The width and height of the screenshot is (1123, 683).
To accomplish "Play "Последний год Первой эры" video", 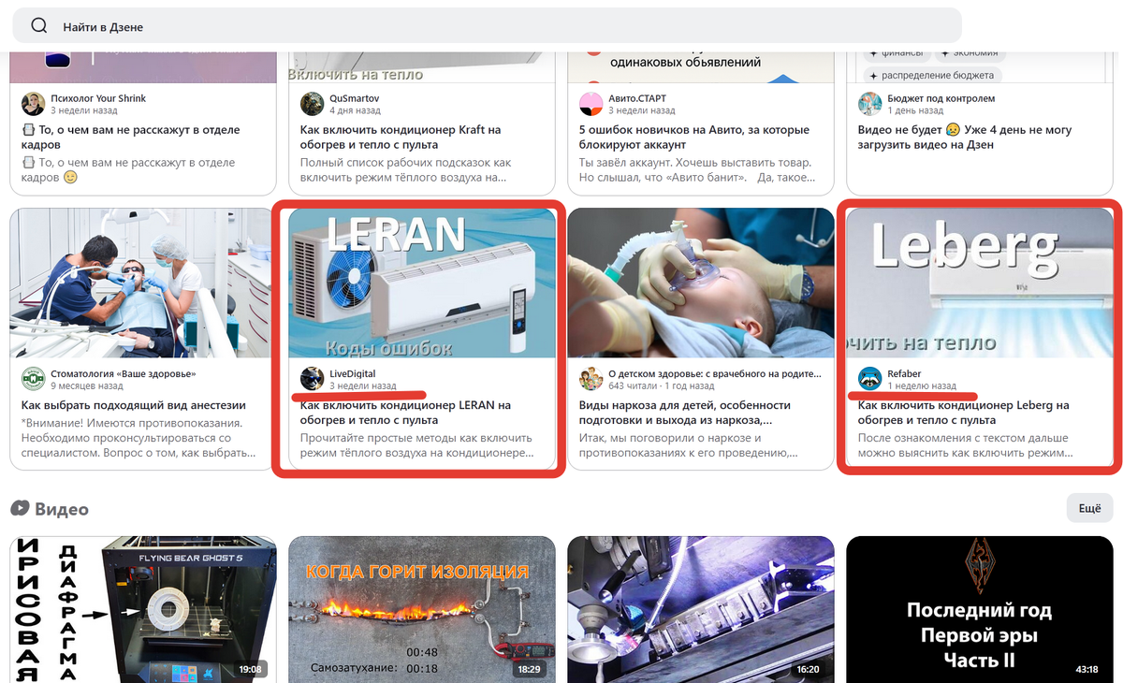I will click(980, 609).
